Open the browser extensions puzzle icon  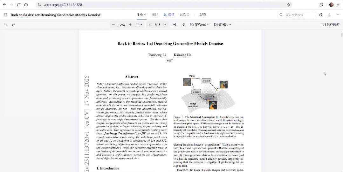click(x=321, y=5)
